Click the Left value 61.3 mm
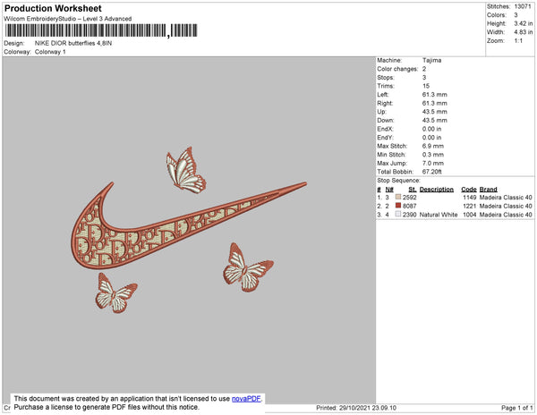537x415 pixels. click(x=435, y=95)
